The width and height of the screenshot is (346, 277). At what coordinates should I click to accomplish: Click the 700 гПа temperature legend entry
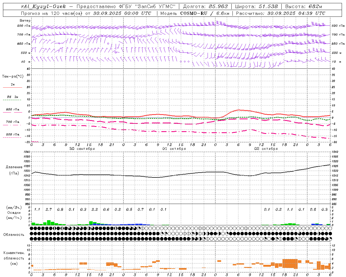[13, 122]
